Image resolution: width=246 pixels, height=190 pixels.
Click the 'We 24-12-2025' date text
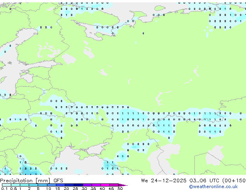tap(164, 180)
